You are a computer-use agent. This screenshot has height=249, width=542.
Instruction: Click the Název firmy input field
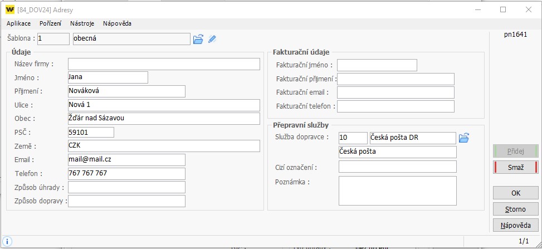(164, 64)
